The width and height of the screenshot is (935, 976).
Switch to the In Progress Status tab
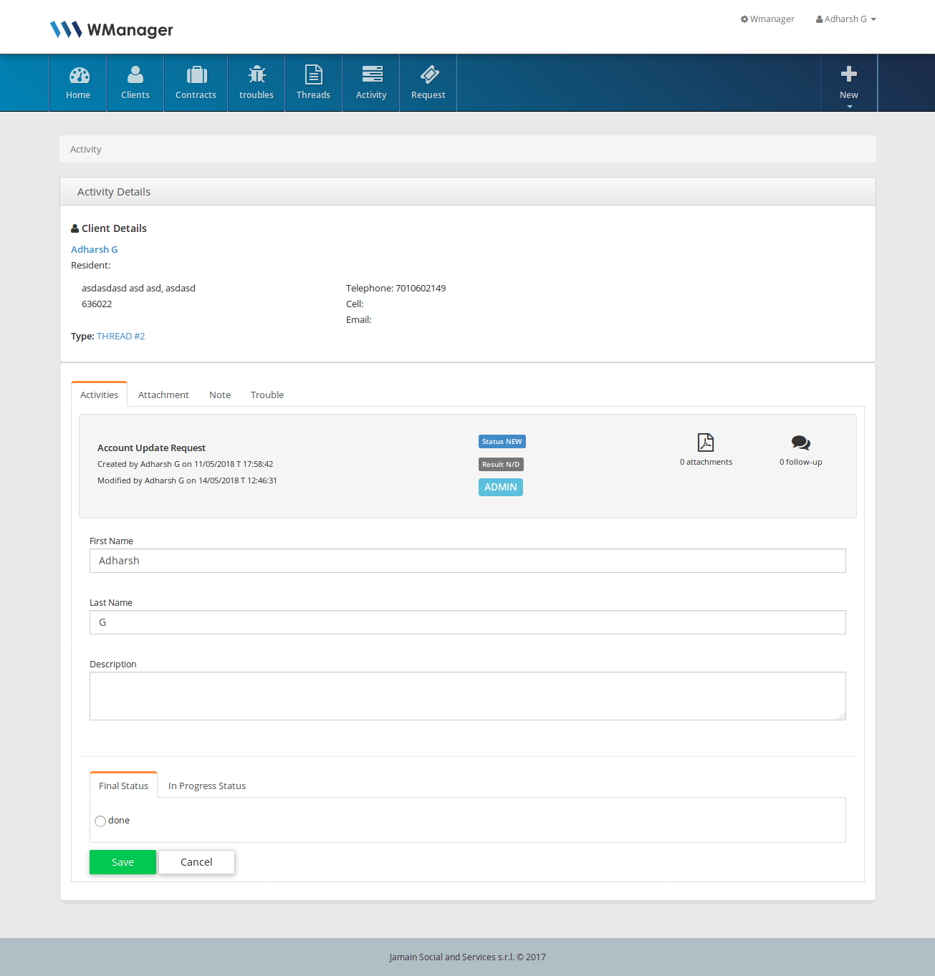(x=207, y=786)
